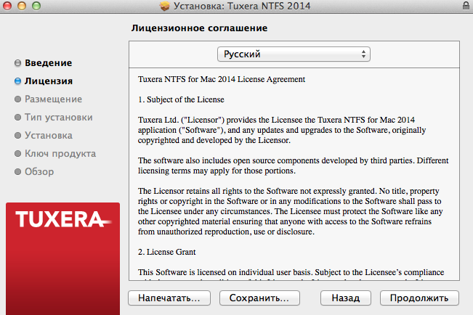473x315 pixels.
Task: Select the Обзор step in the sidebar
Action: coord(39,171)
